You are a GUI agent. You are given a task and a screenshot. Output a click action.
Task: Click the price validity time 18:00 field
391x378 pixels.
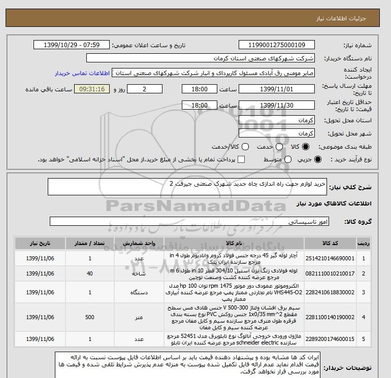(200, 106)
